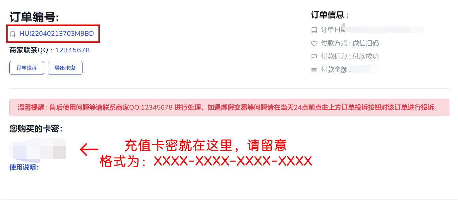Viewport: 458px width, 200px height.
Task: Click the flag icon beside 付款信息
Action: pos(314,57)
